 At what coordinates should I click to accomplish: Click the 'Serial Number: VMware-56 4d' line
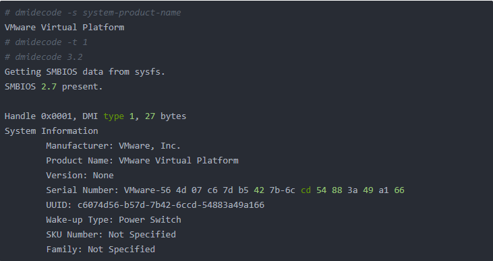[x=225, y=190]
